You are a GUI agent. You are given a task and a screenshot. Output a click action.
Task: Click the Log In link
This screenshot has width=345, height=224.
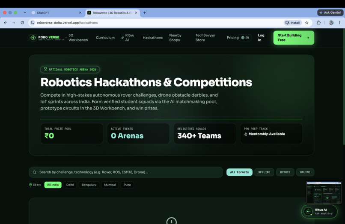[x=261, y=38]
